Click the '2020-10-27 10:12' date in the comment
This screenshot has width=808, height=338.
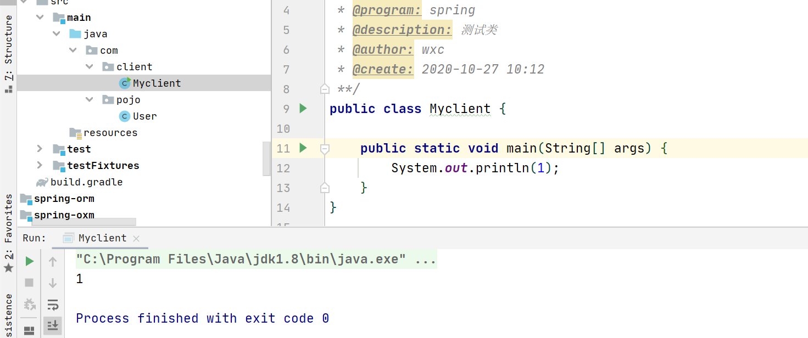click(483, 69)
